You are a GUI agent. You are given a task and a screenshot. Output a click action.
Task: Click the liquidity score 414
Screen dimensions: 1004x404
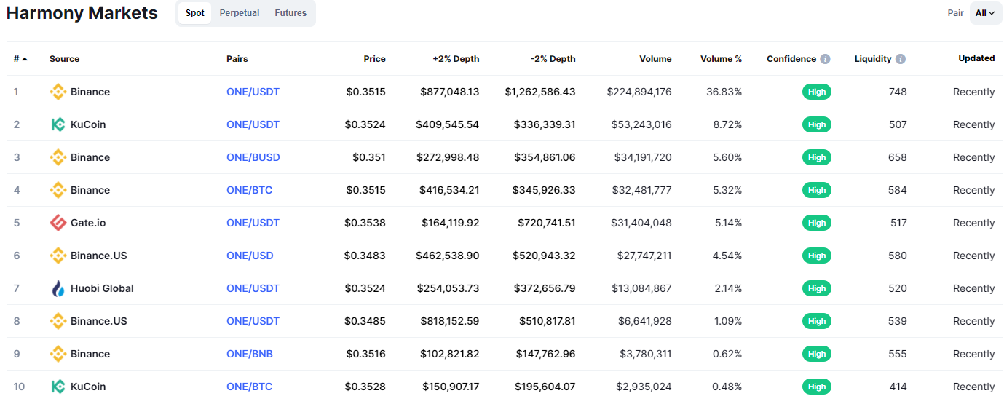[898, 387]
